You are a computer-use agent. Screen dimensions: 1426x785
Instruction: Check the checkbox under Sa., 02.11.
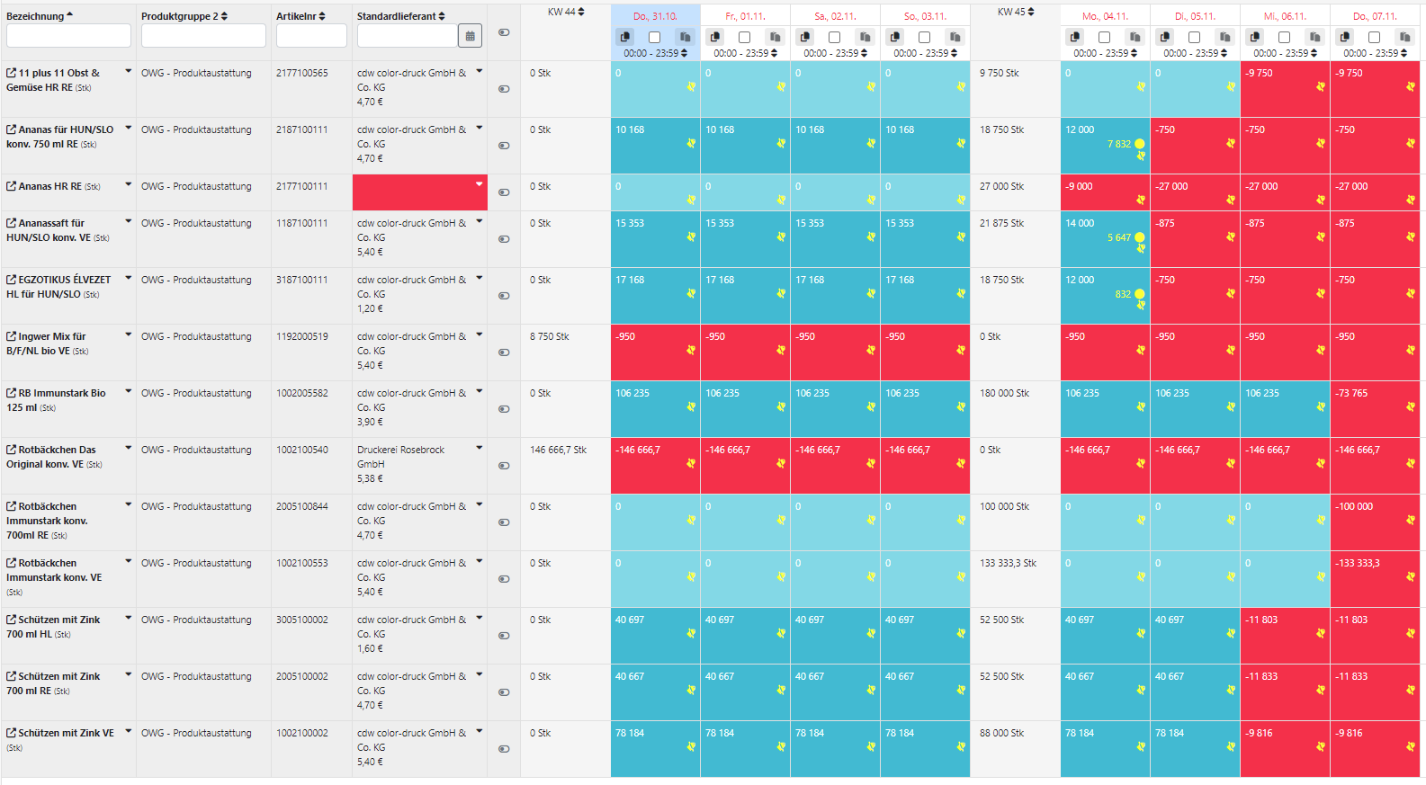(834, 37)
